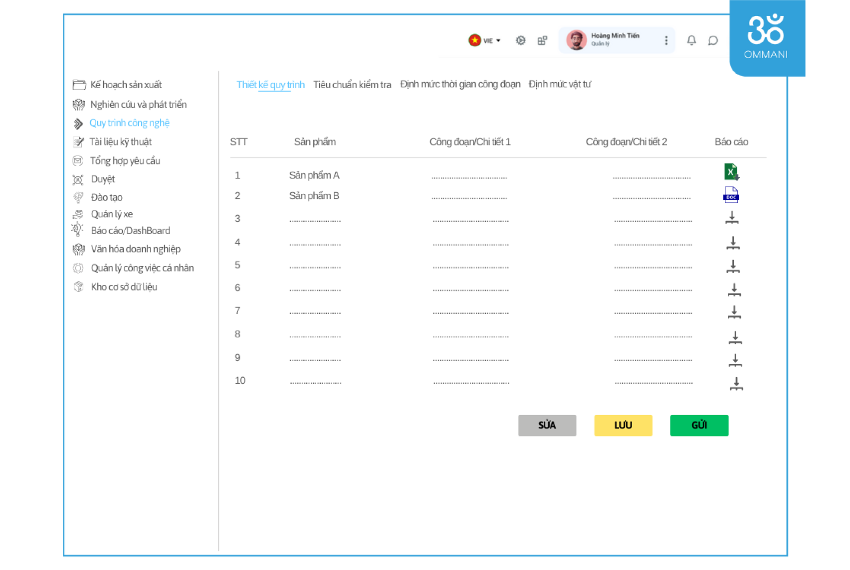The height and width of the screenshot is (570, 850).
Task: Download the Excel report for Sản phẩm A
Action: coord(731,172)
